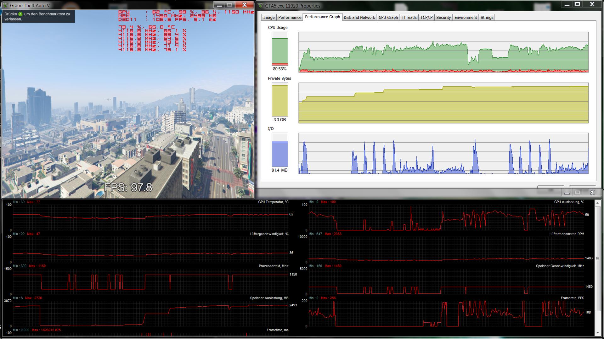Close the hardware monitor graph window
The height and width of the screenshot is (339, 604).
click(592, 193)
